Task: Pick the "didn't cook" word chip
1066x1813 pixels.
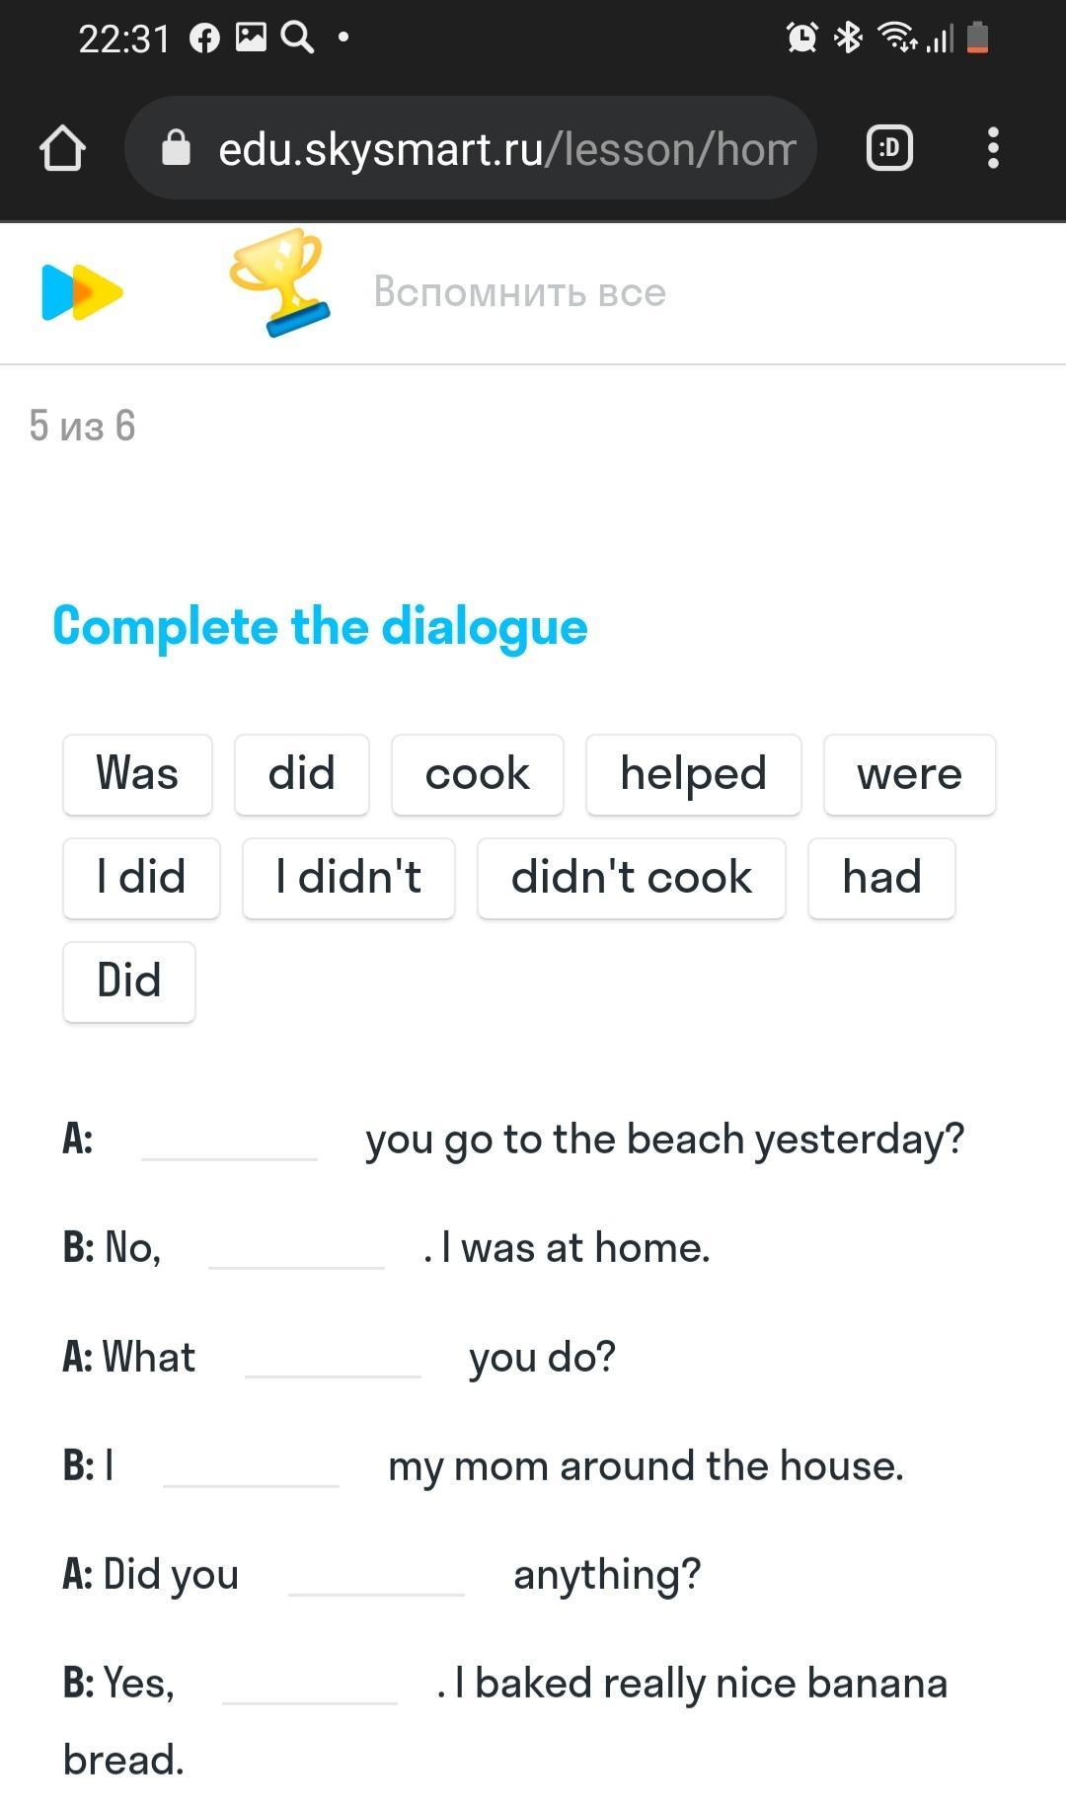Action: coord(631,878)
